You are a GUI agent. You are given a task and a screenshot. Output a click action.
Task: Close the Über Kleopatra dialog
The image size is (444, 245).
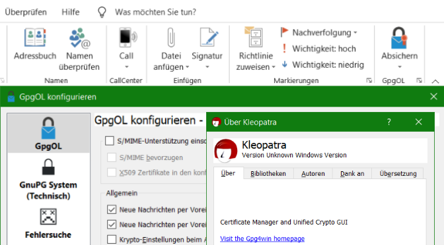pos(418,122)
